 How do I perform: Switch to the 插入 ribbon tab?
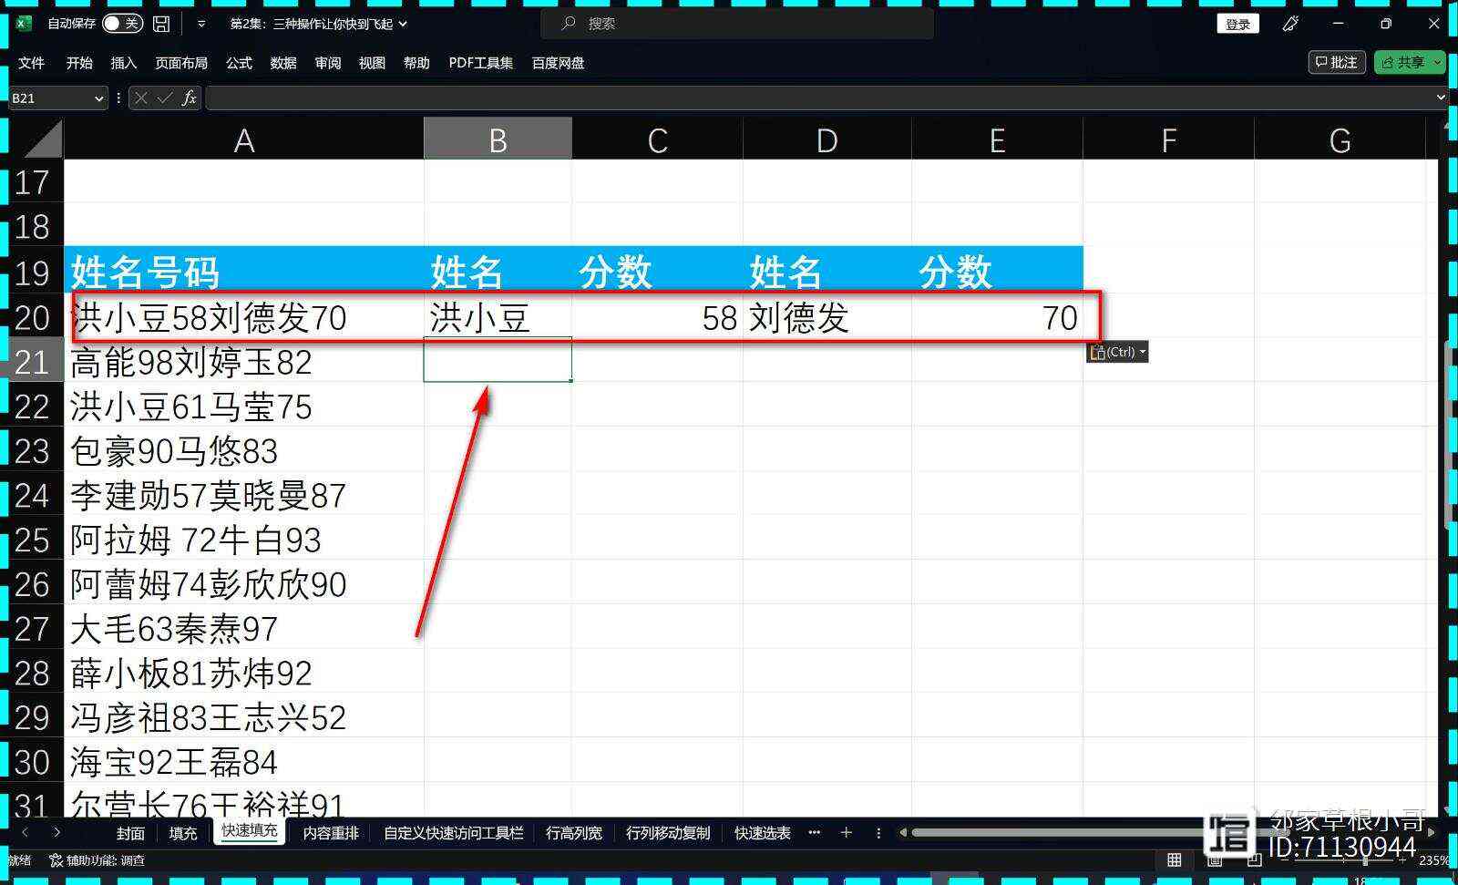click(x=123, y=63)
